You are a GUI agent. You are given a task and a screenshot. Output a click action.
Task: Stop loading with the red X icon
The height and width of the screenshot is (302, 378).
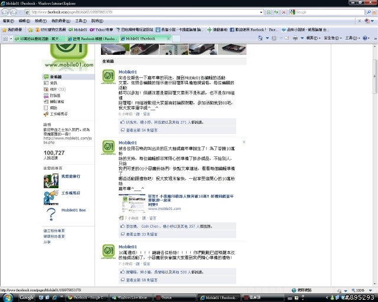283,12
